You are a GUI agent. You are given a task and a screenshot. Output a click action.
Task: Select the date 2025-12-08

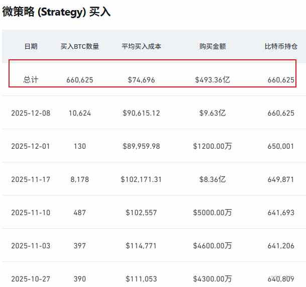click(x=31, y=113)
